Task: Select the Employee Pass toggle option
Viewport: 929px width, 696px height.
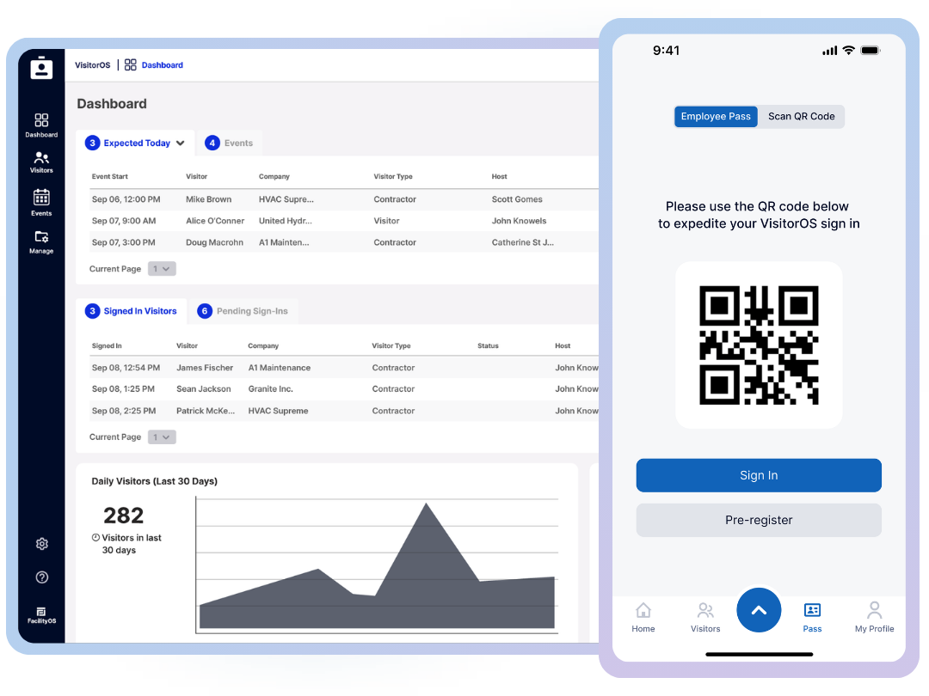Action: pyautogui.click(x=716, y=117)
